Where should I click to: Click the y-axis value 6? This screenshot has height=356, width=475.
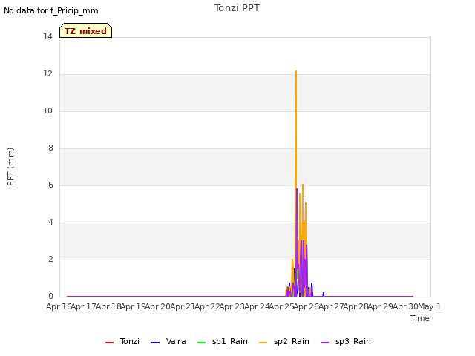pyautogui.click(x=50, y=185)
